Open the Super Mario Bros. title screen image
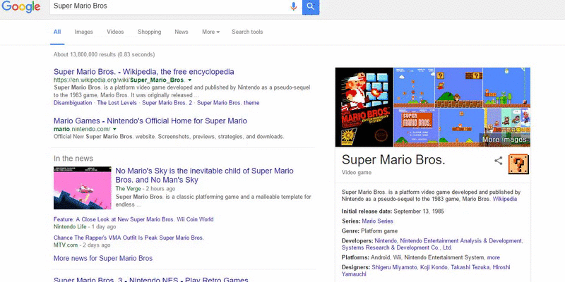Image resolution: width=565 pixels, height=282 pixels. (417, 128)
